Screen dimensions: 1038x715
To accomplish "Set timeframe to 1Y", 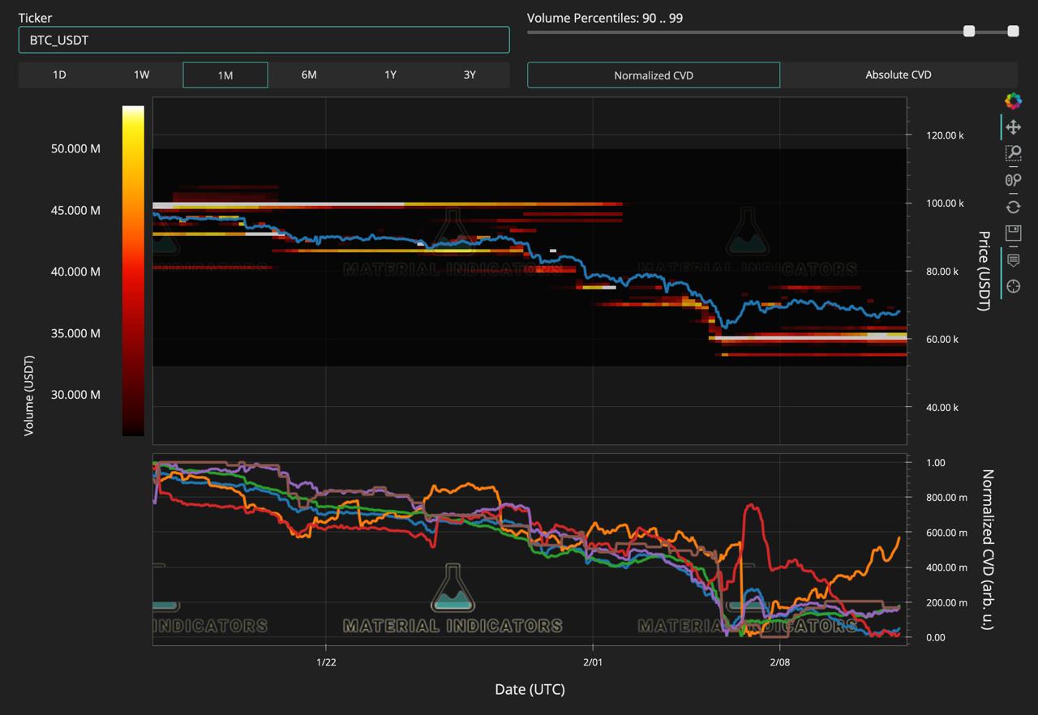I will pos(390,75).
